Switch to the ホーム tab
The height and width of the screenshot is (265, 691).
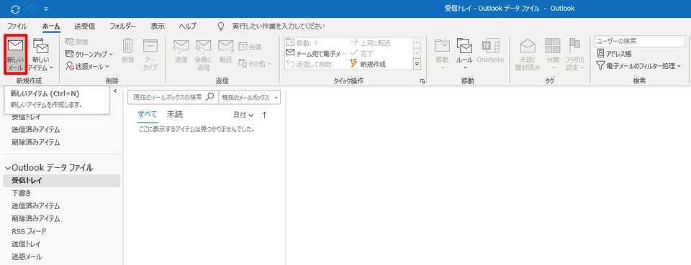coord(51,26)
